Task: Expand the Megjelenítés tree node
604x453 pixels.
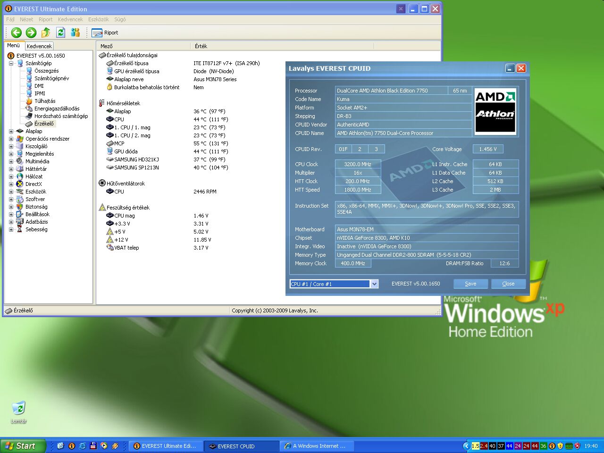Action: coord(11,154)
